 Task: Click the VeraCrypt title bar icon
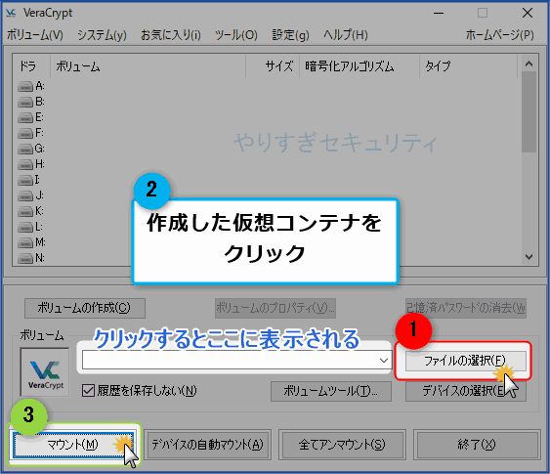click(x=11, y=13)
